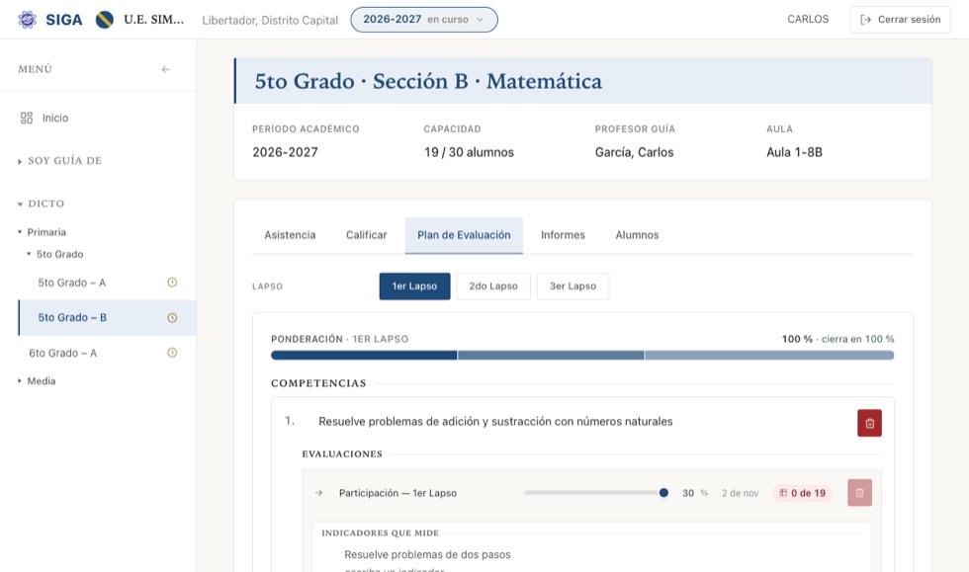Click the clock icon beside 5to Grado – B

click(x=172, y=317)
